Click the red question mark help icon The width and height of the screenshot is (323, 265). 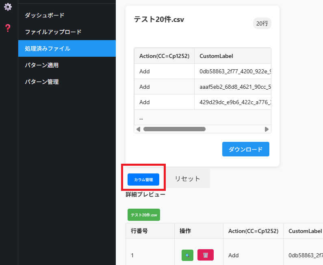click(x=8, y=28)
